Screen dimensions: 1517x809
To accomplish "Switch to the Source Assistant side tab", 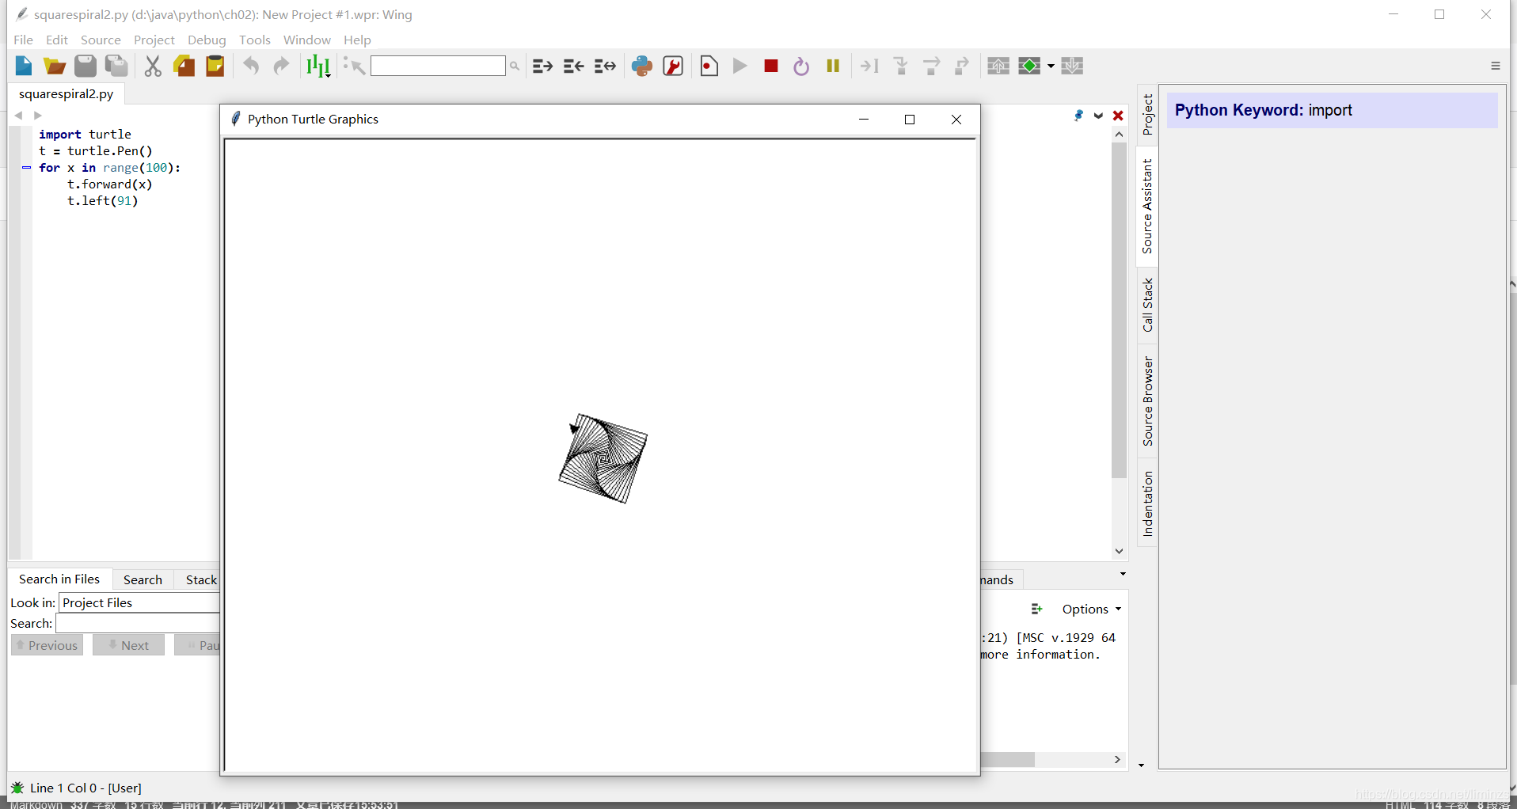I will click(x=1147, y=206).
